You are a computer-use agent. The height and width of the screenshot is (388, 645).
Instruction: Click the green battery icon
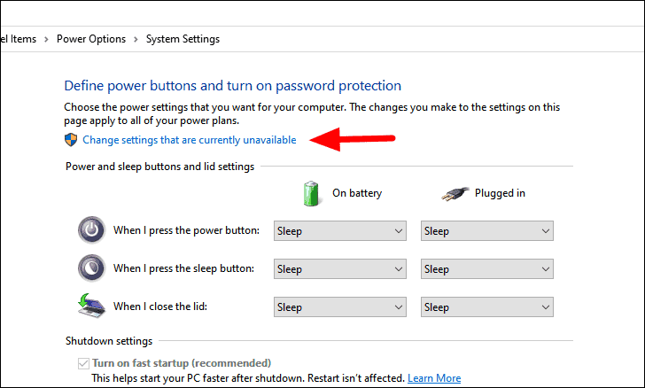pos(311,193)
